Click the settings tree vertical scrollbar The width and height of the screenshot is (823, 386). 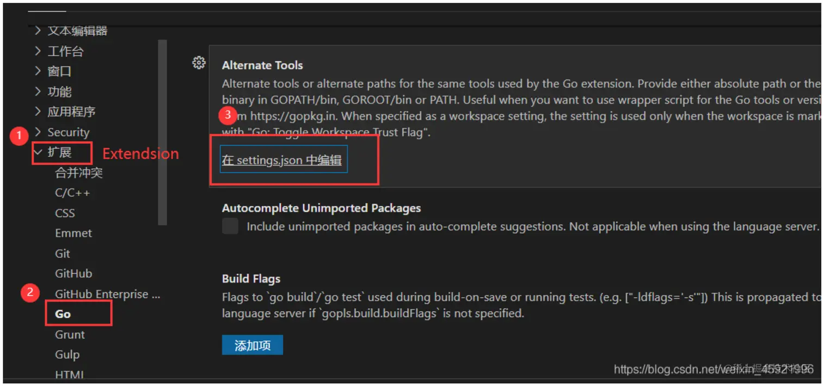162,132
